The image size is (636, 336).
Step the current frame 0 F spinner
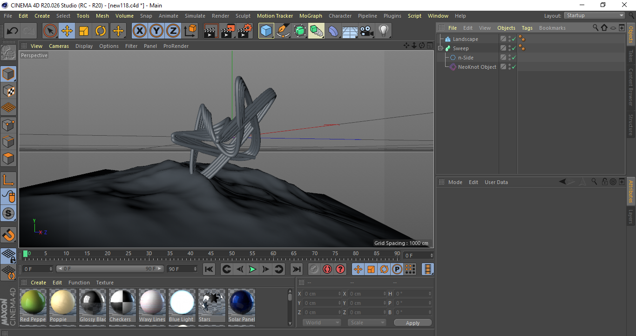pyautogui.click(x=432, y=256)
